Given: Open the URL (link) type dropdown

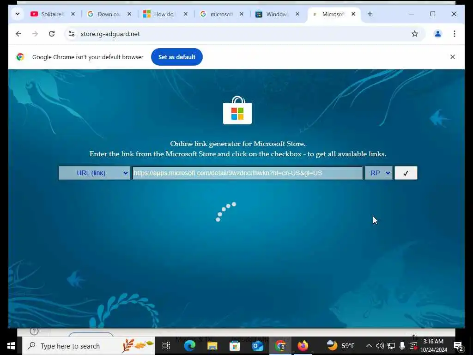Looking at the screenshot, I should click(94, 173).
